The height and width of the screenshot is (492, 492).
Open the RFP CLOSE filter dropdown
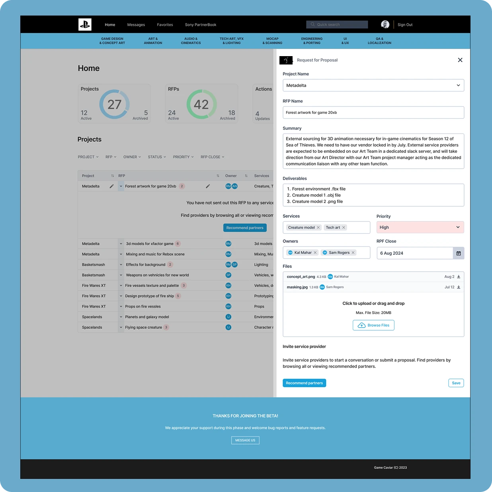(x=213, y=157)
